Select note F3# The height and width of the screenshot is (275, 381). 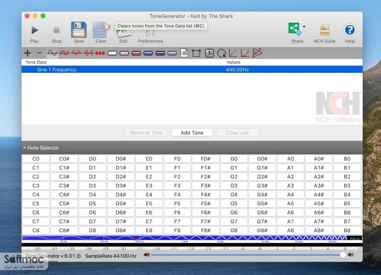(x=206, y=186)
